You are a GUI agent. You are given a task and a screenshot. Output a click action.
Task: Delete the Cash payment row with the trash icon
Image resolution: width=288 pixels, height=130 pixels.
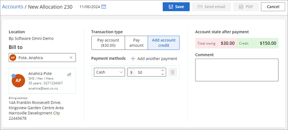tap(173, 72)
